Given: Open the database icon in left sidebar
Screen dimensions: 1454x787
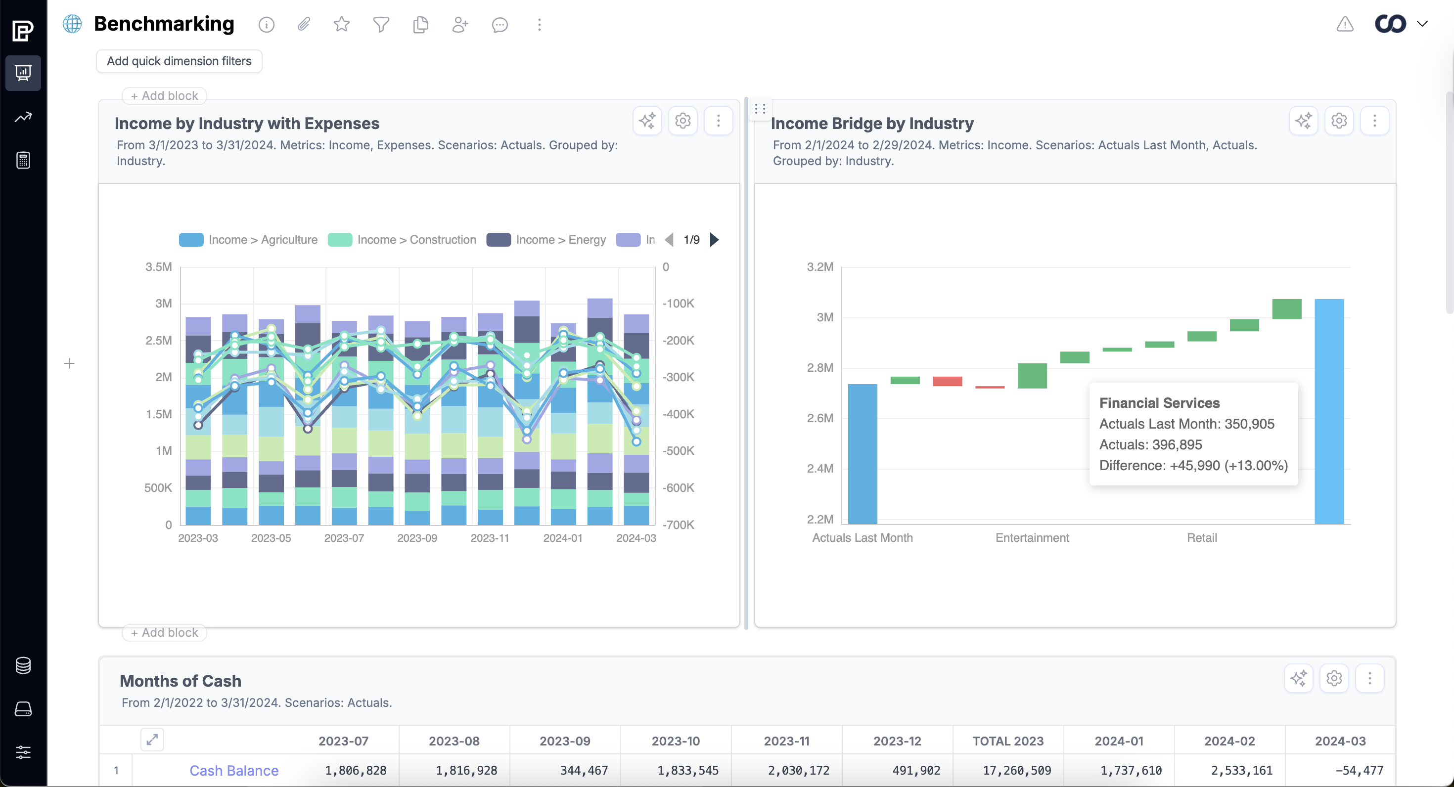Looking at the screenshot, I should click(23, 666).
